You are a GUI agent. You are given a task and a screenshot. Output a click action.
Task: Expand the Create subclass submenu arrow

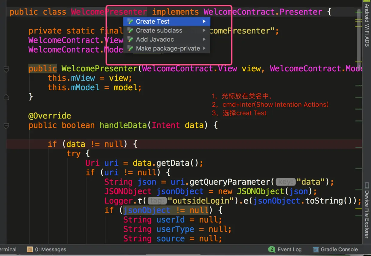(x=204, y=30)
